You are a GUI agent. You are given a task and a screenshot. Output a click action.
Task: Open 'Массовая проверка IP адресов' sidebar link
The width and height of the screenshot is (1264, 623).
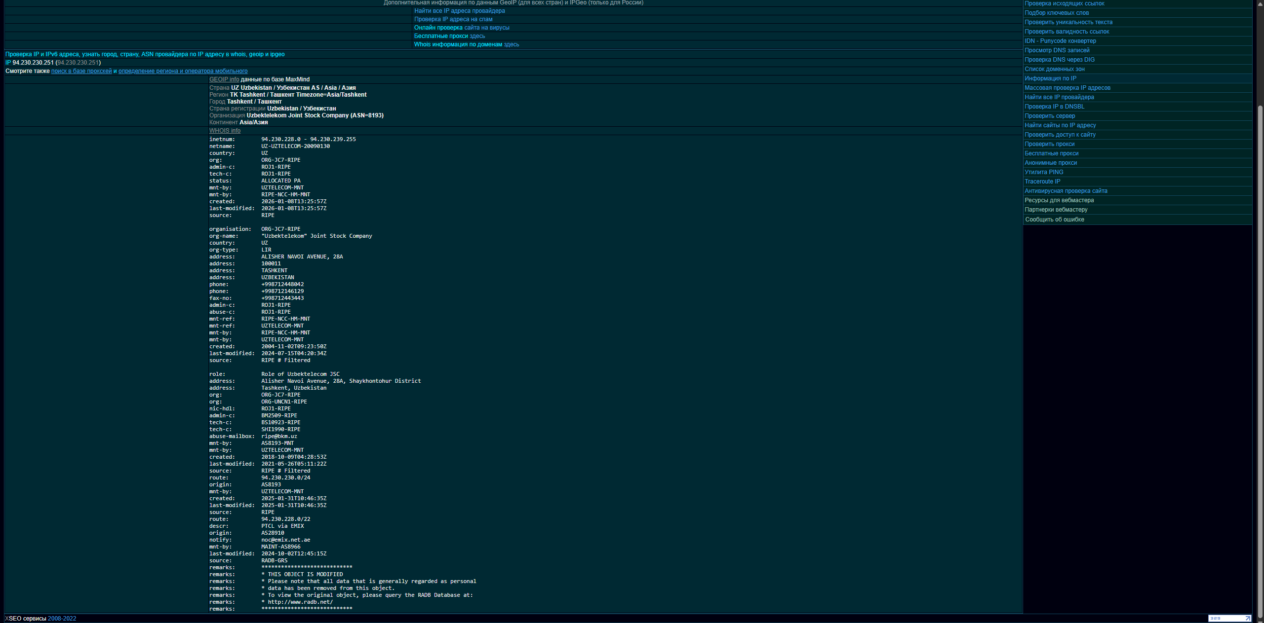(1067, 88)
